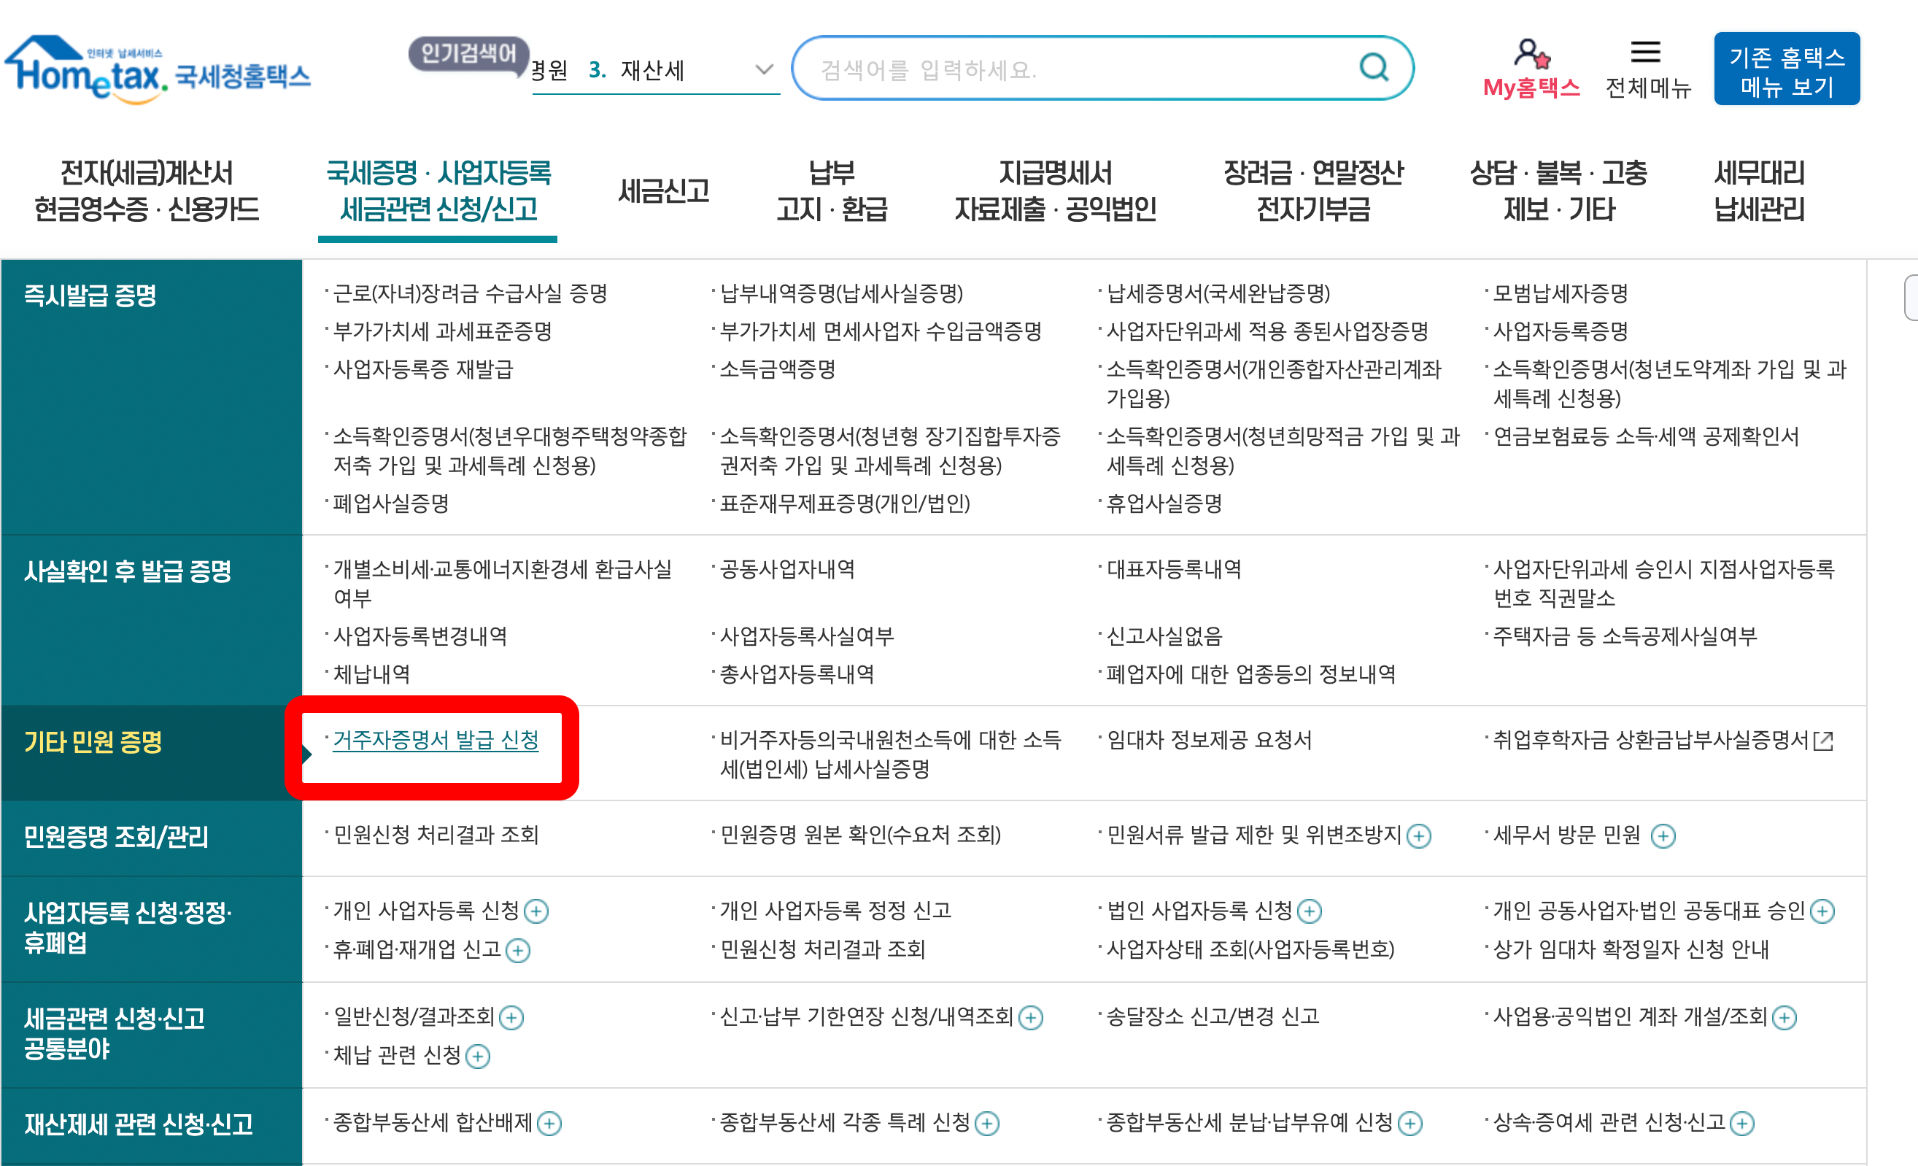The image size is (1918, 1166).
Task: Open 모범납세자증명 link
Action: (1561, 293)
